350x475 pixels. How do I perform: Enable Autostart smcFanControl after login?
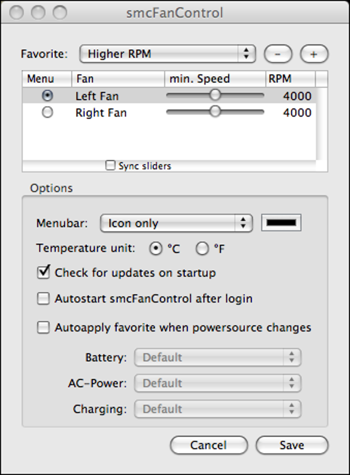[x=43, y=298]
